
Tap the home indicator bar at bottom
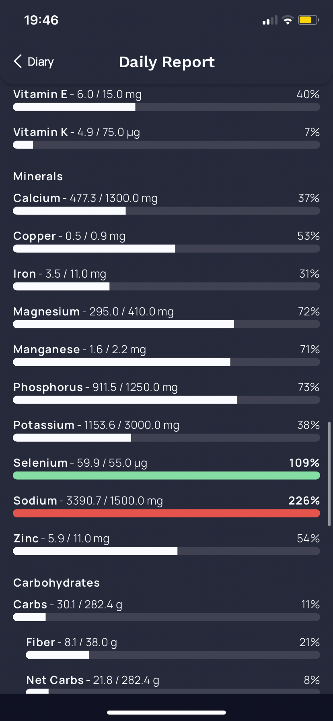click(x=166, y=713)
